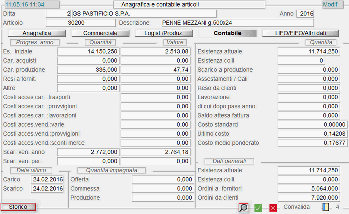This screenshot has width=349, height=214.
Task: Click the Storico button
Action: click(18, 207)
